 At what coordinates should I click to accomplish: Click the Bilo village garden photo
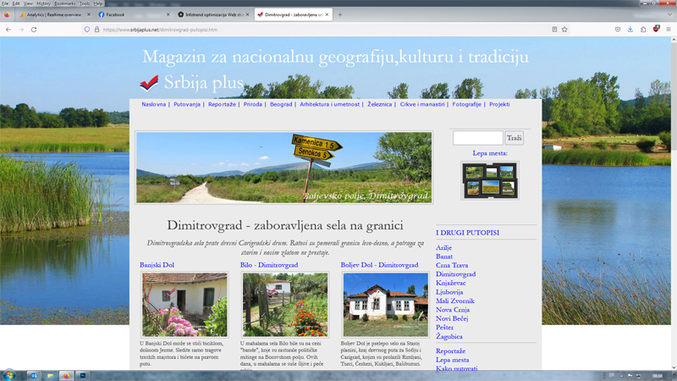(285, 305)
